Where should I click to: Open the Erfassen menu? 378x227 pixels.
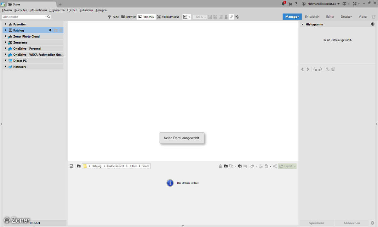coord(7,10)
